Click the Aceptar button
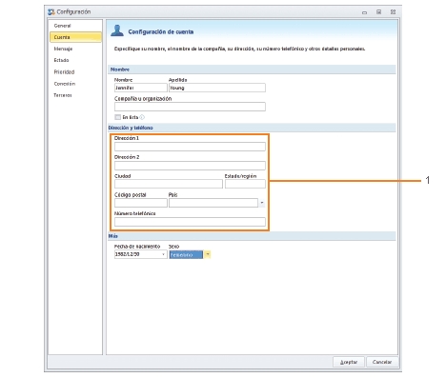The height and width of the screenshot is (378, 446). [x=349, y=362]
